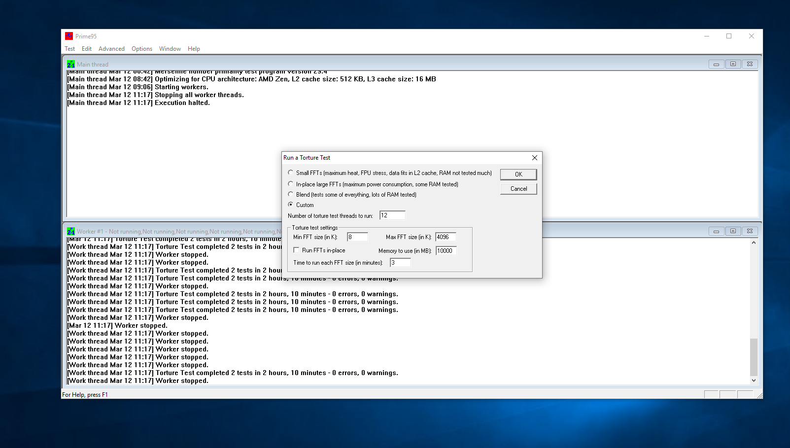Maximize the Worker #1 child window

pos(733,231)
